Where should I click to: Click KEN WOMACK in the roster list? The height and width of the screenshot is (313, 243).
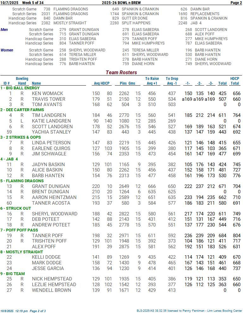coord(47,93)
